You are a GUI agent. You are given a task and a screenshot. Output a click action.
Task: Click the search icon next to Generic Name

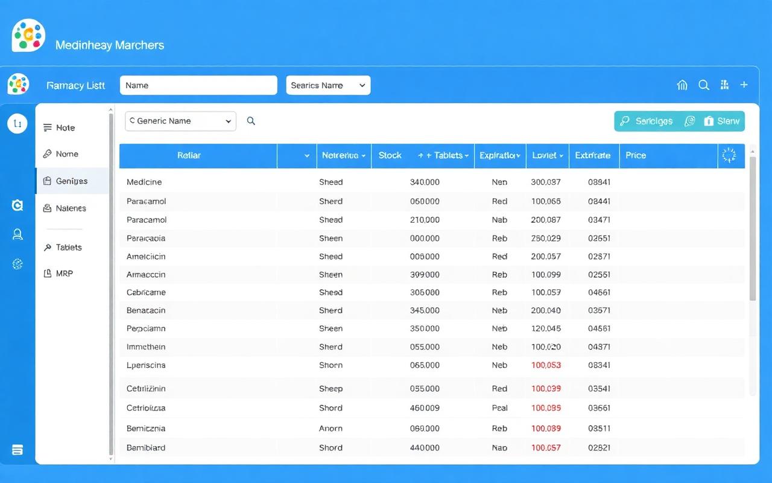click(x=251, y=121)
